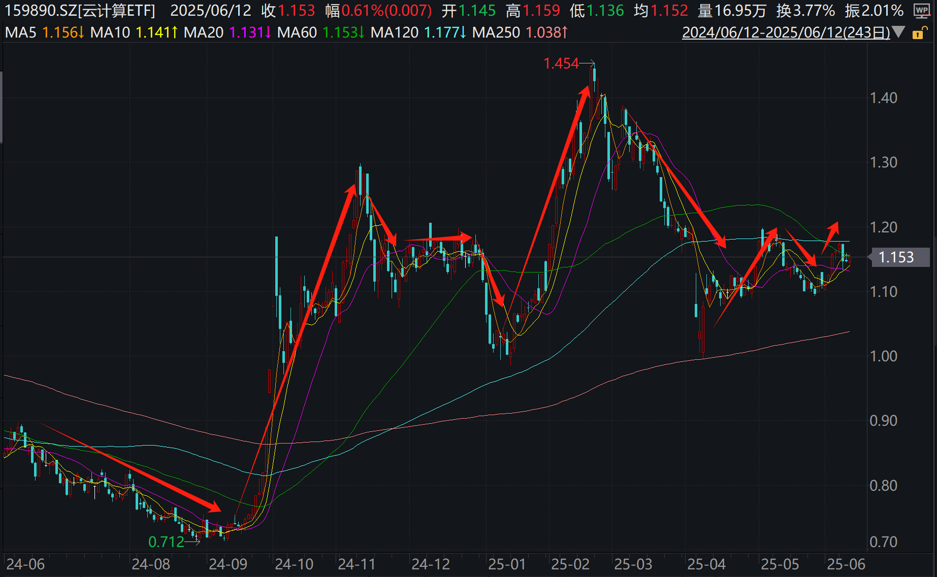The height and width of the screenshot is (577, 937).
Task: Click the low price 低1.136 value
Action: coord(597,10)
